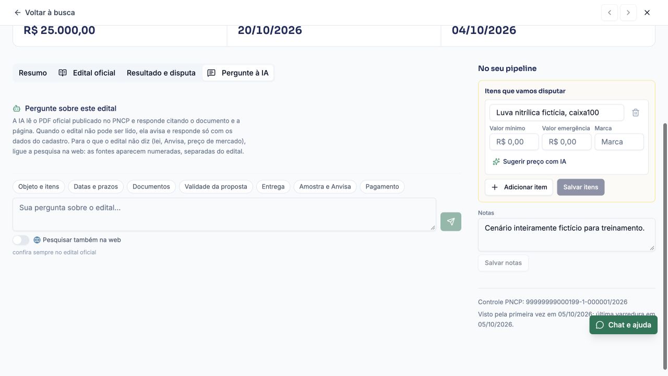Switch to the Resumo tab
This screenshot has height=376, width=668.
[33, 73]
